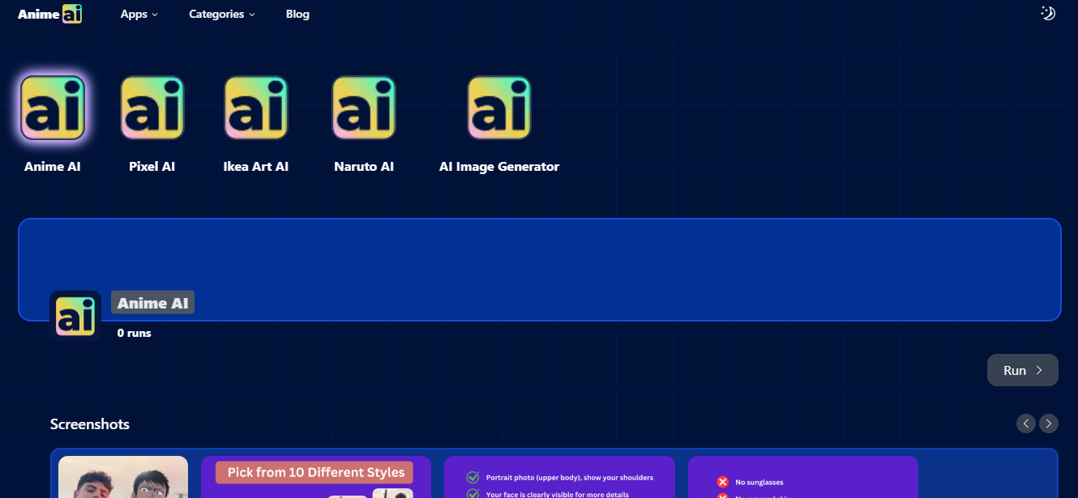Select the Pixel AI app icon
The image size is (1078, 498).
tap(152, 108)
